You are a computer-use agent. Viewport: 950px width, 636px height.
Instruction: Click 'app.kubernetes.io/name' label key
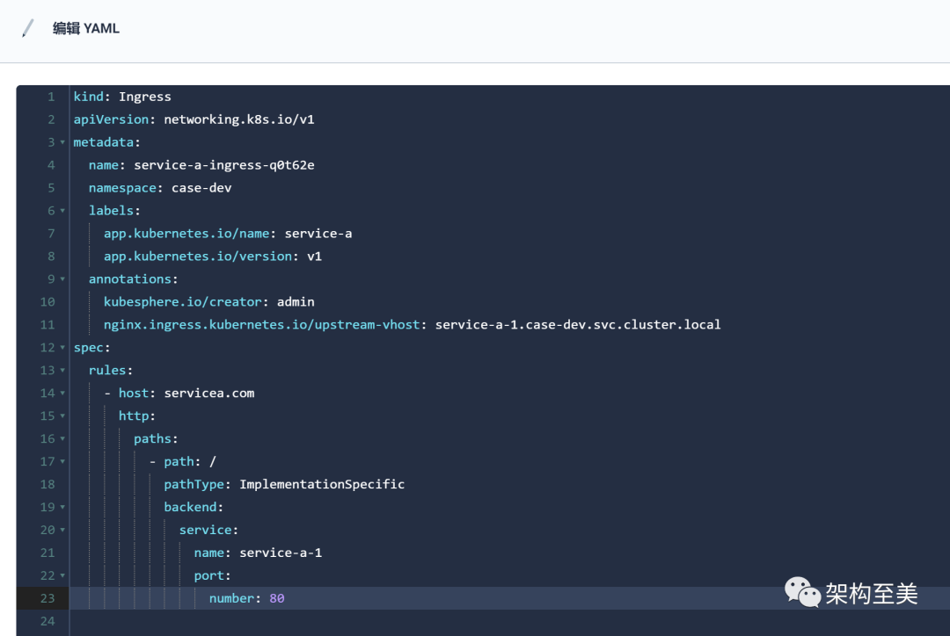click(x=186, y=234)
